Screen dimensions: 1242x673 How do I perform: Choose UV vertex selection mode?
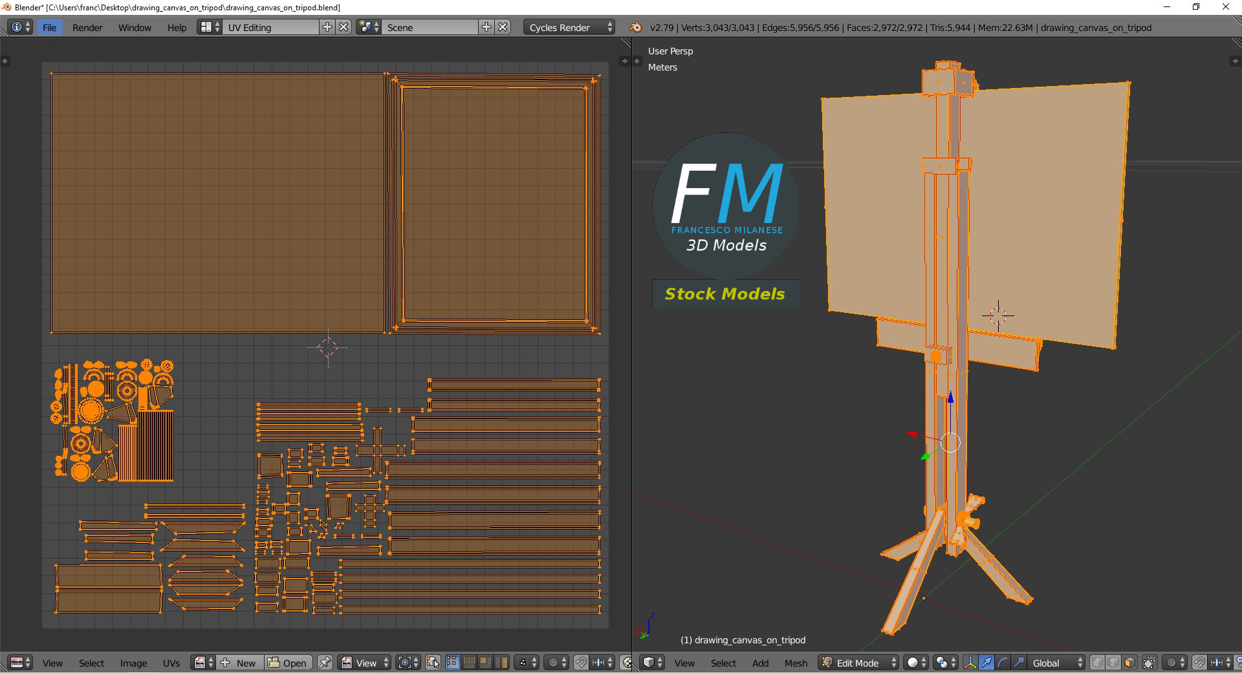coord(453,663)
